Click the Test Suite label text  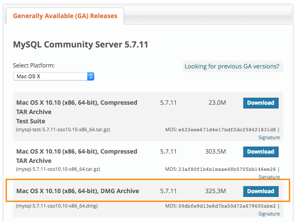click(x=31, y=121)
